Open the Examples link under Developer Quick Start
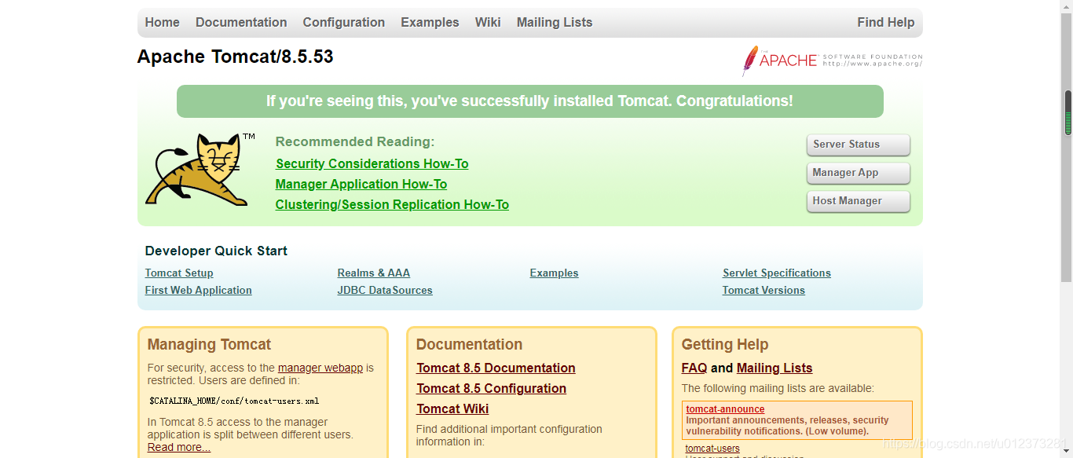The height and width of the screenshot is (458, 1073). coord(554,273)
